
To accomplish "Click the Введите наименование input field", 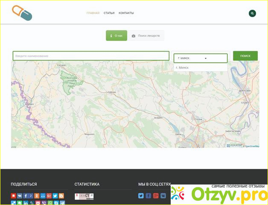I will coord(91,56).
